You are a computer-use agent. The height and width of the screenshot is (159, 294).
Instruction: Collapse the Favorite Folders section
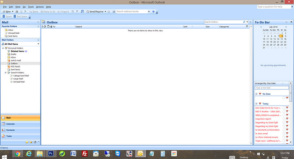pyautogui.click(x=38, y=27)
